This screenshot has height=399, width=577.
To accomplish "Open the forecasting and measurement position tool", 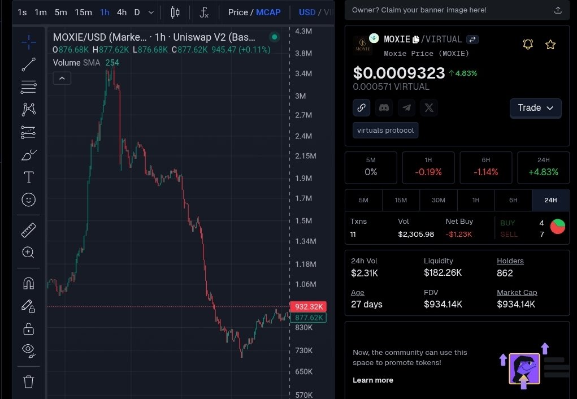I will point(29,132).
